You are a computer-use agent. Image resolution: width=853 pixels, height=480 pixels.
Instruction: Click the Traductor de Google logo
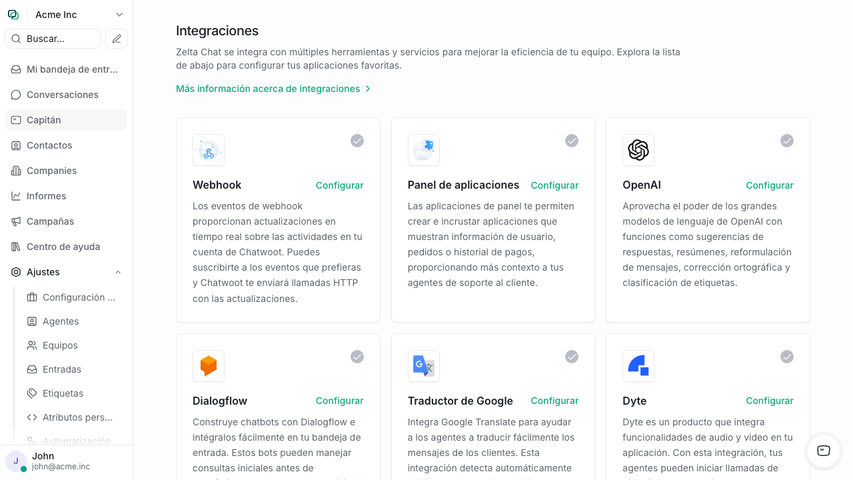tap(423, 366)
